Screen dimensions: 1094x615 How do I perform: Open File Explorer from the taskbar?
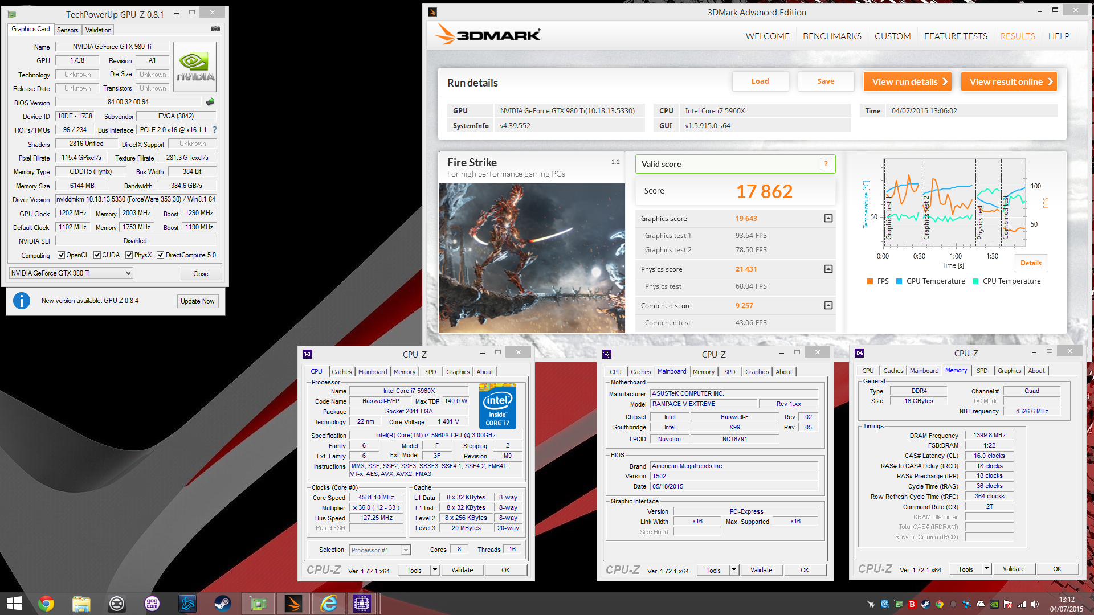[81, 604]
